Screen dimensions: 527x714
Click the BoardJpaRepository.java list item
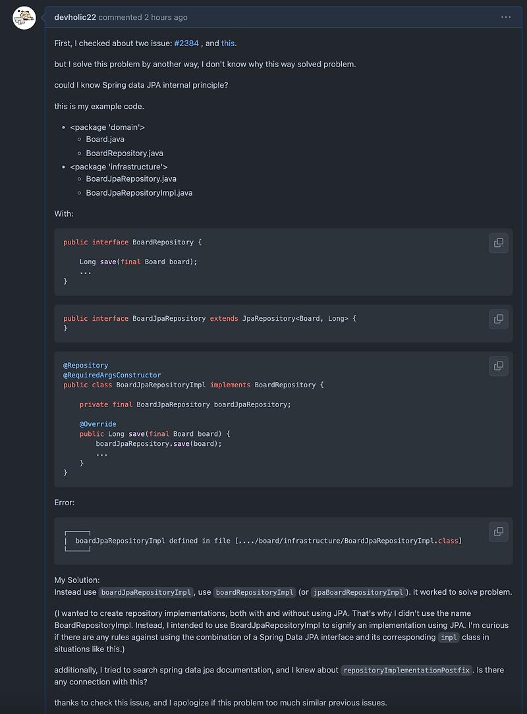coord(131,179)
